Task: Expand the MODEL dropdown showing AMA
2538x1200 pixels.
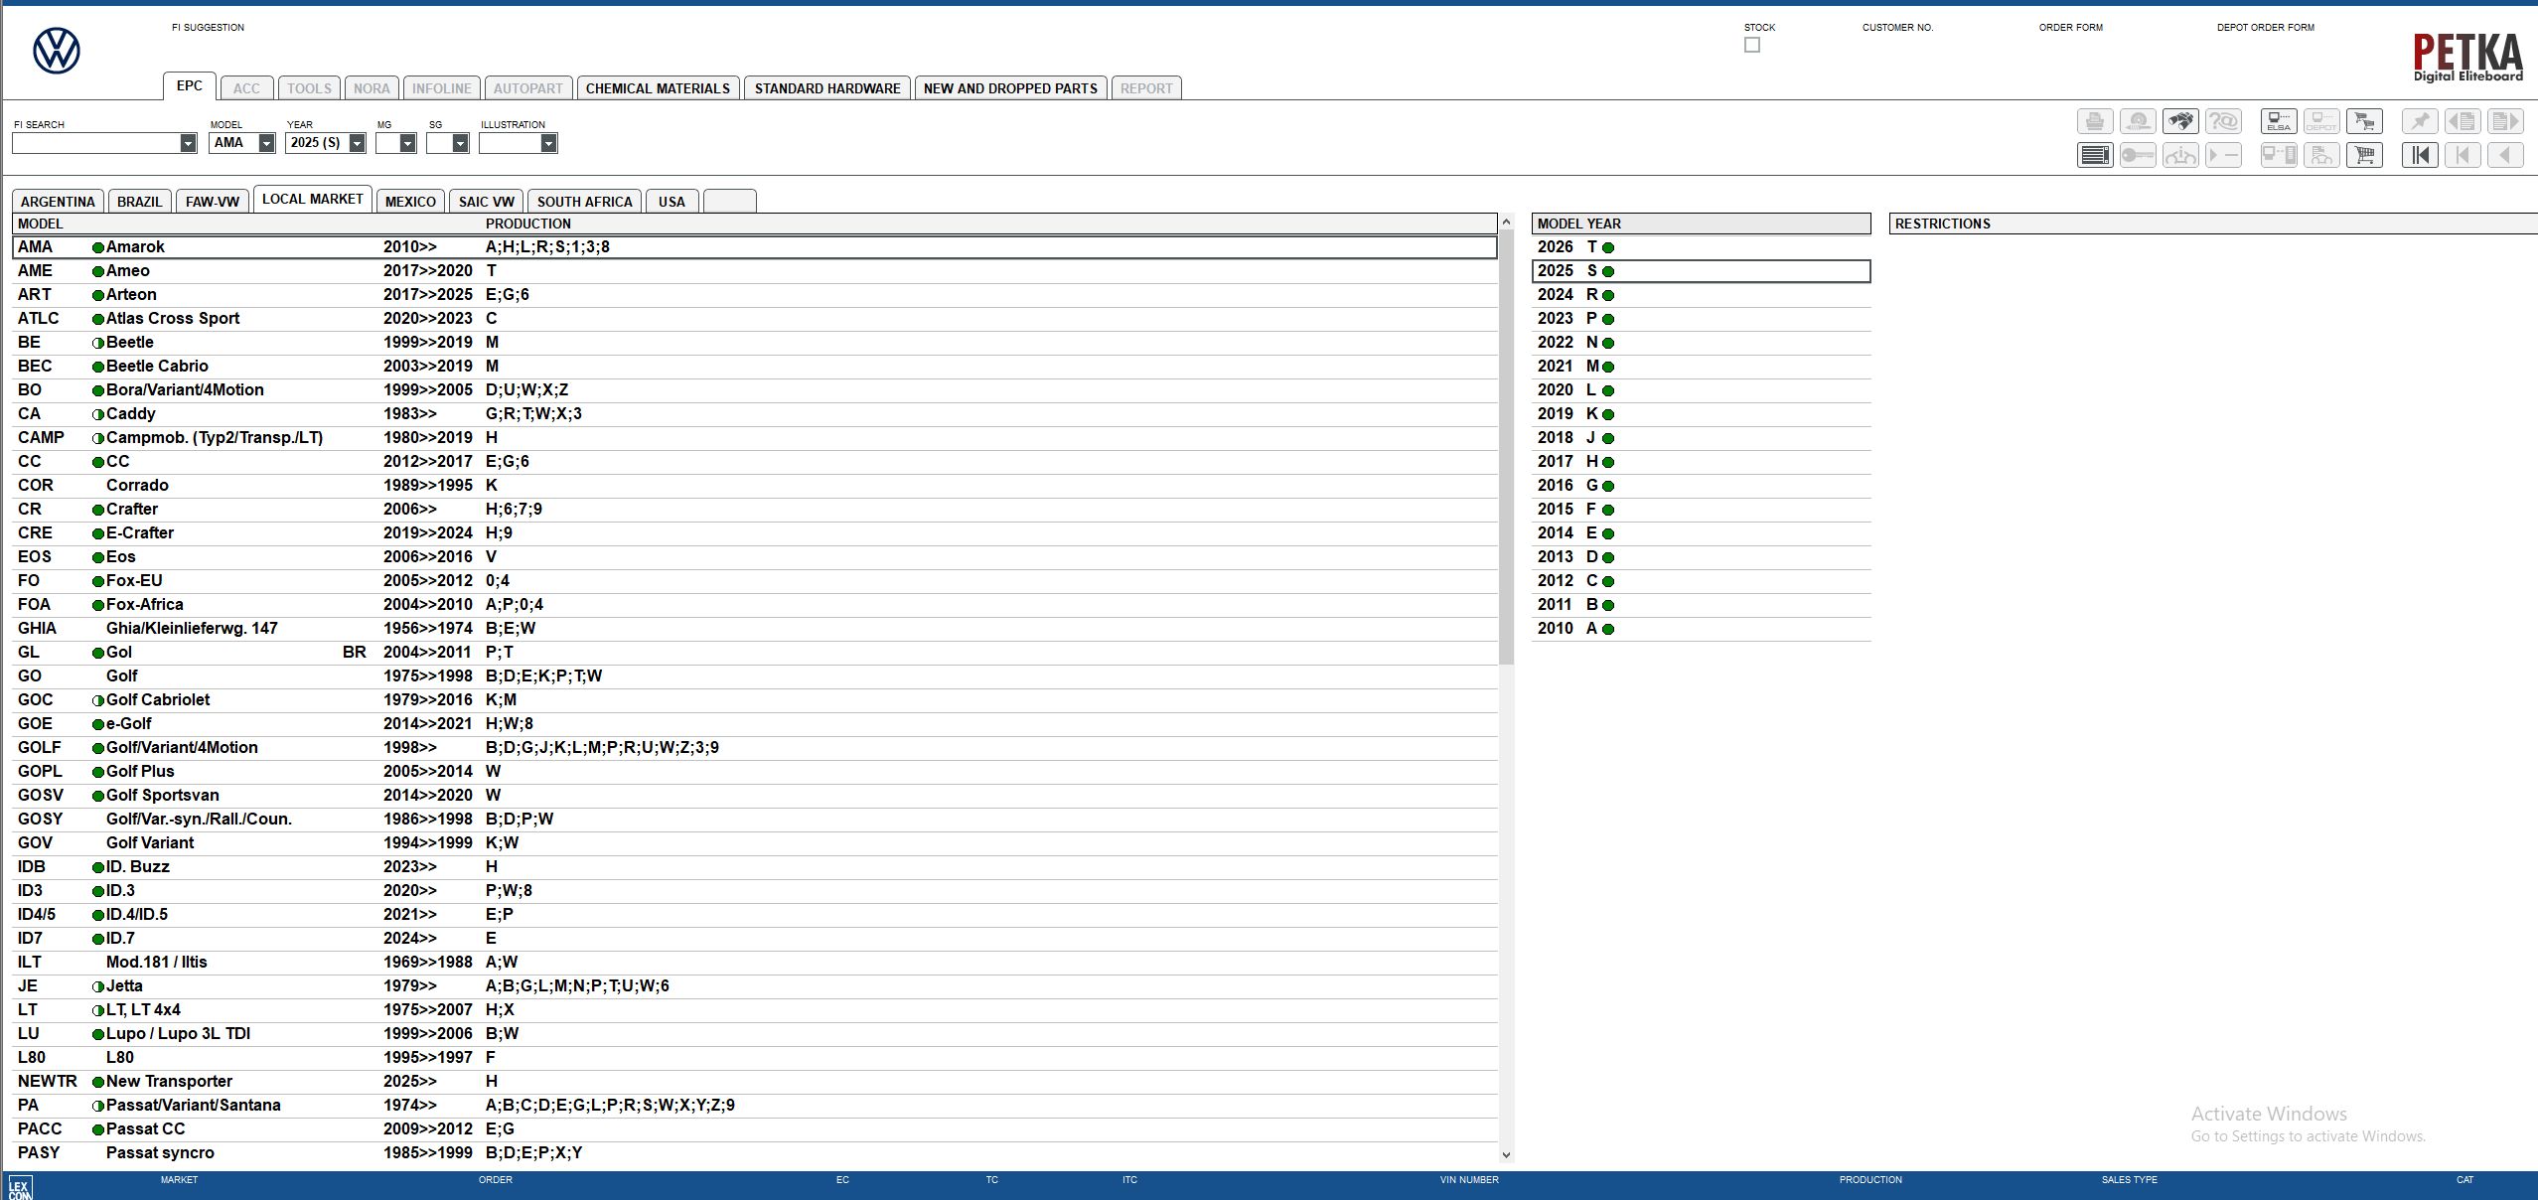Action: [266, 143]
